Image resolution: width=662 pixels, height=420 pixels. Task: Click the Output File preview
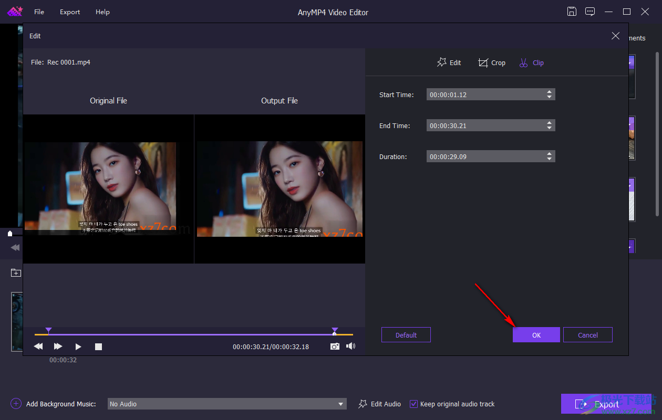point(280,189)
